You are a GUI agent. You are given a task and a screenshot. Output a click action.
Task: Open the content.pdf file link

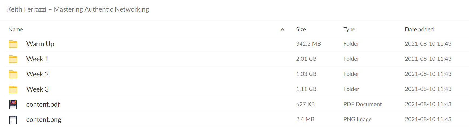point(43,104)
